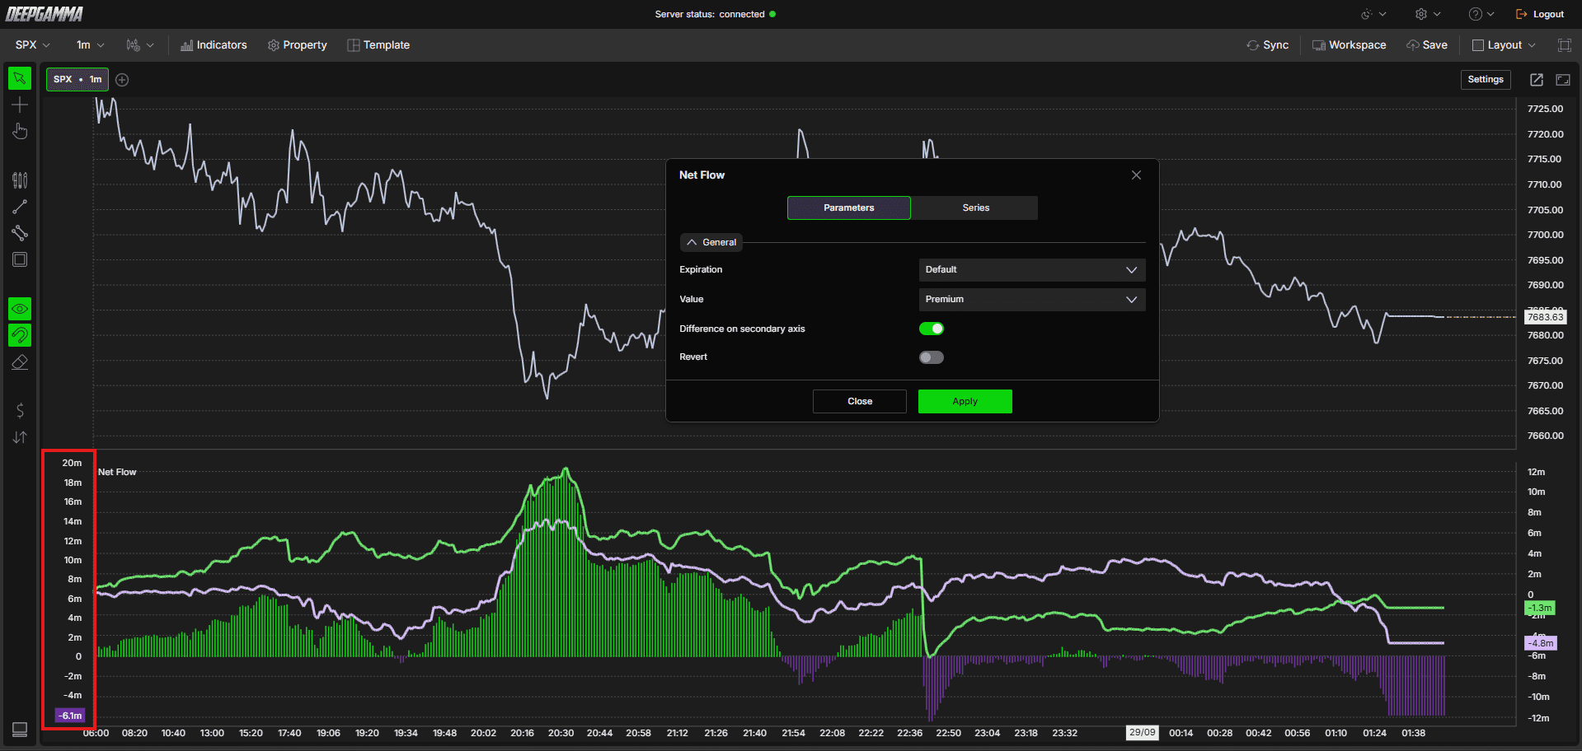Collapse the General section
The height and width of the screenshot is (751, 1582).
click(711, 243)
